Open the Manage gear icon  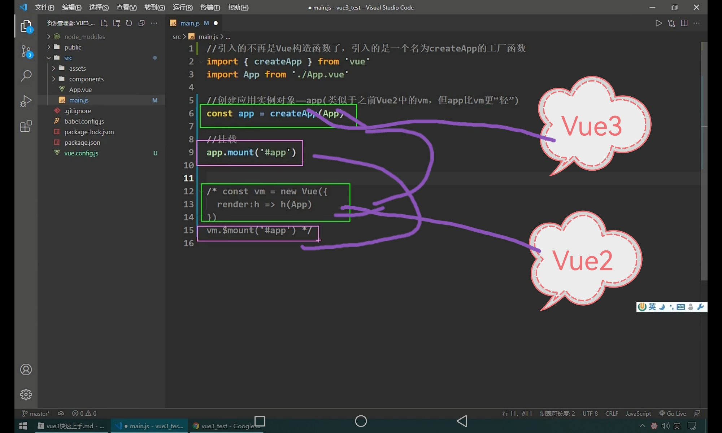26,394
